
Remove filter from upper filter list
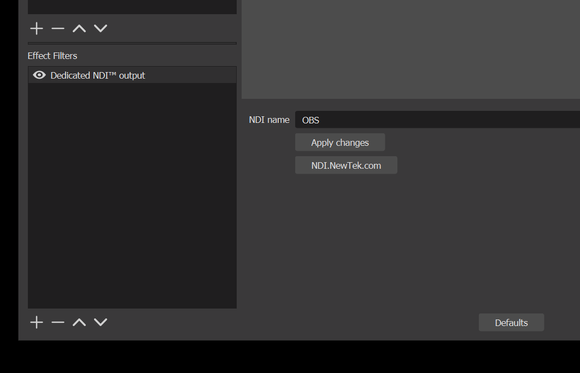point(58,28)
